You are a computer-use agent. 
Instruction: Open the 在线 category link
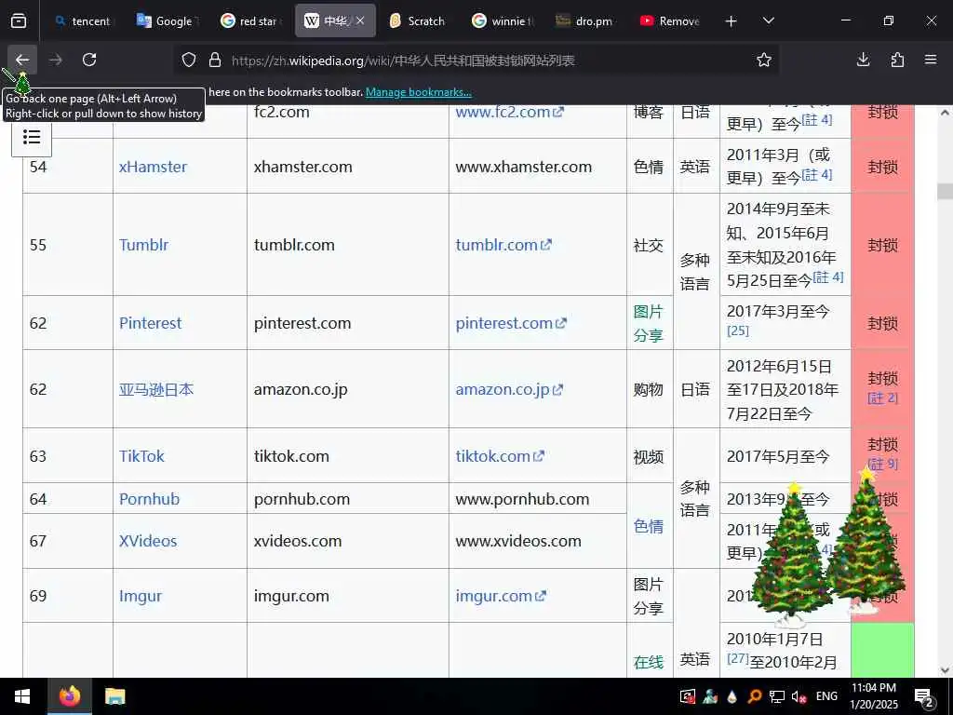[648, 662]
